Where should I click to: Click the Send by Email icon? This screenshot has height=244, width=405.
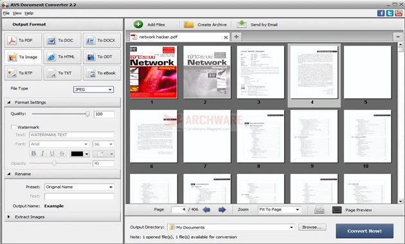[x=242, y=24]
